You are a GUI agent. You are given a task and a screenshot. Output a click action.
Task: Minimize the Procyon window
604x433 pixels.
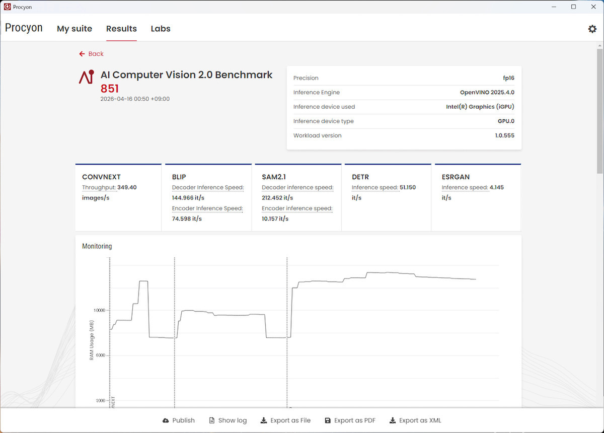[554, 7]
